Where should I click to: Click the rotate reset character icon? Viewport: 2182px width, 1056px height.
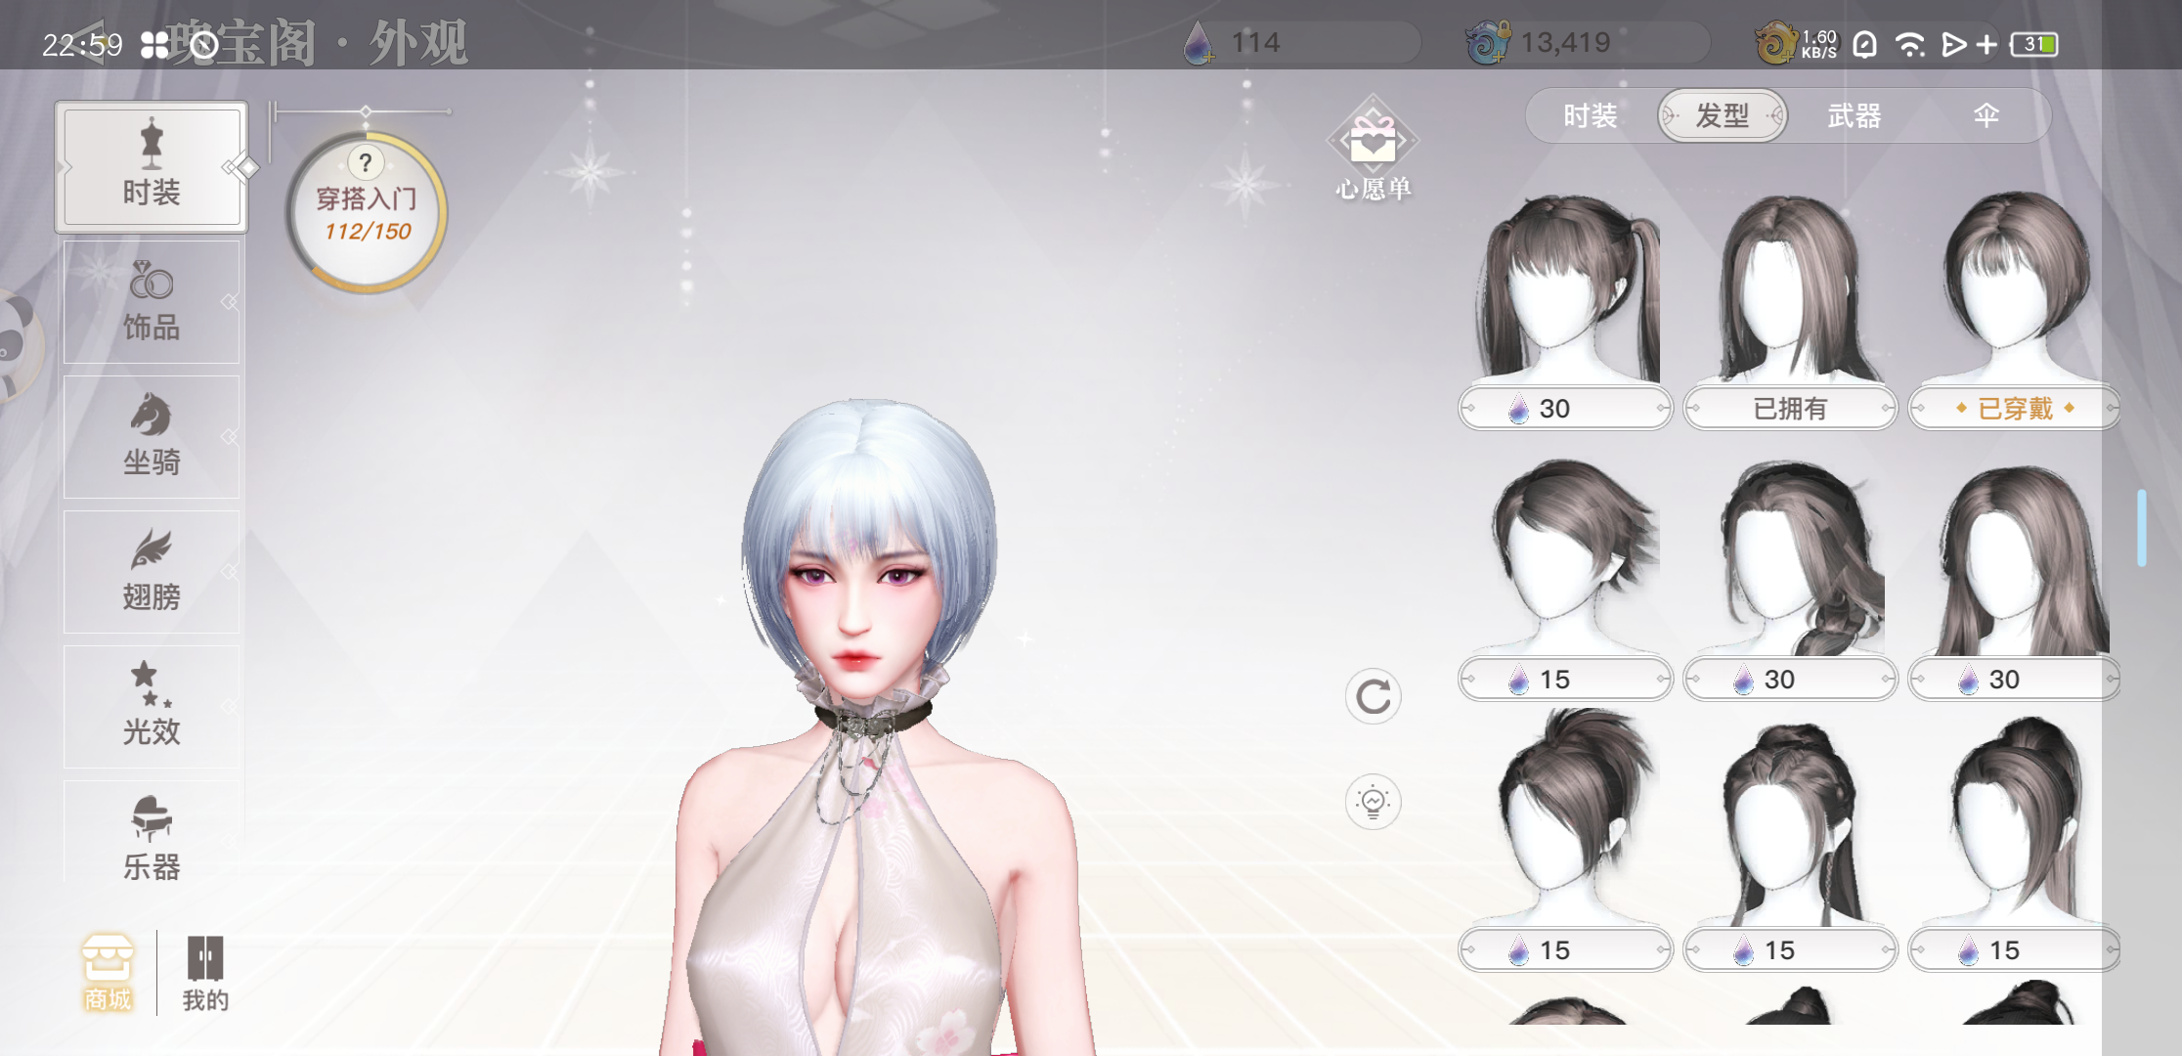tap(1374, 697)
